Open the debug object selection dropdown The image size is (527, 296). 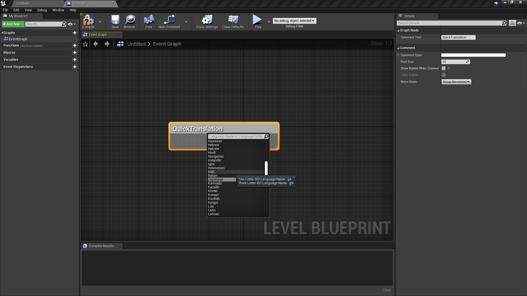point(294,21)
